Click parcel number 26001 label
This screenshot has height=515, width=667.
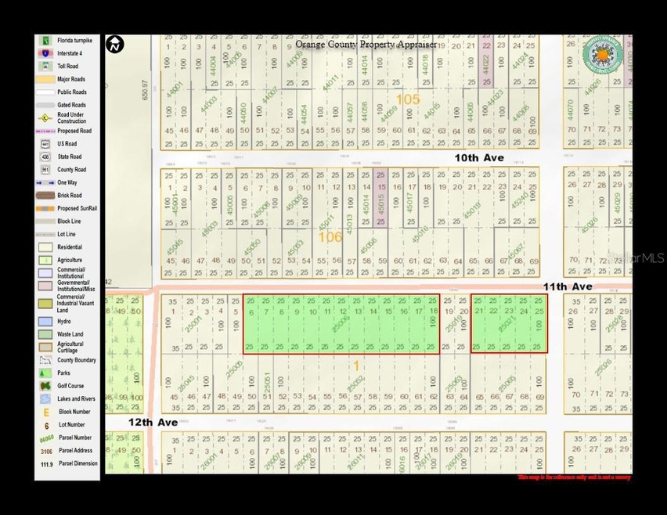[x=209, y=461]
